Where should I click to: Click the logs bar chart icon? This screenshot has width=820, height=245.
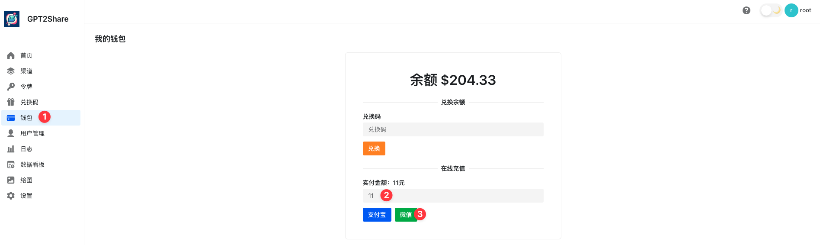[11, 149]
